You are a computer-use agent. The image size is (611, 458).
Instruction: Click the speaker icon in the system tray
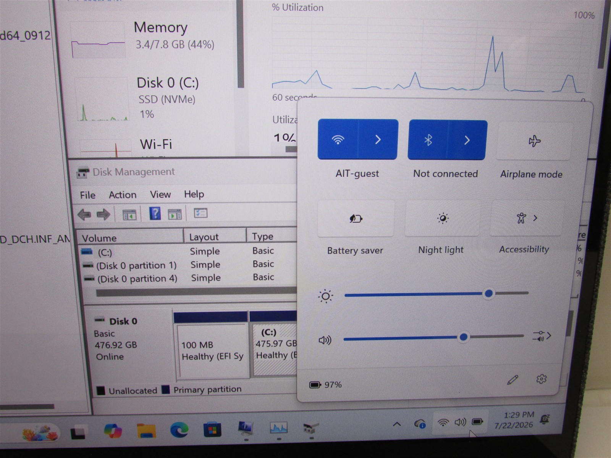click(x=460, y=422)
